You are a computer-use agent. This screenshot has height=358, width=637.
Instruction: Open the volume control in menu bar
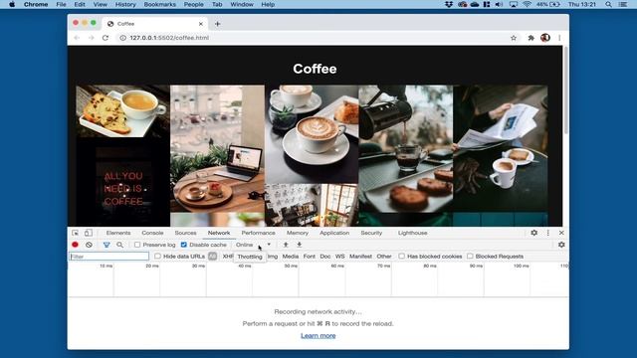click(500, 4)
